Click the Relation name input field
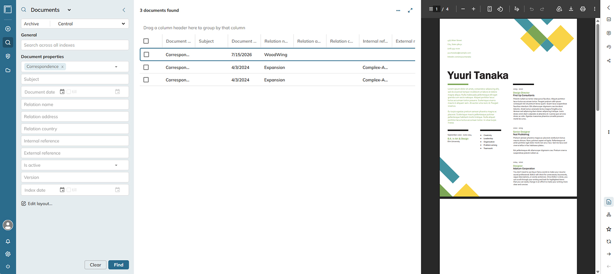The width and height of the screenshot is (616, 274). (x=75, y=104)
